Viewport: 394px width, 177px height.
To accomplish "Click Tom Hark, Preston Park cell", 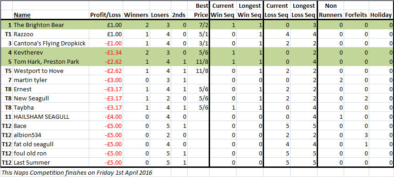I will pos(51,62).
